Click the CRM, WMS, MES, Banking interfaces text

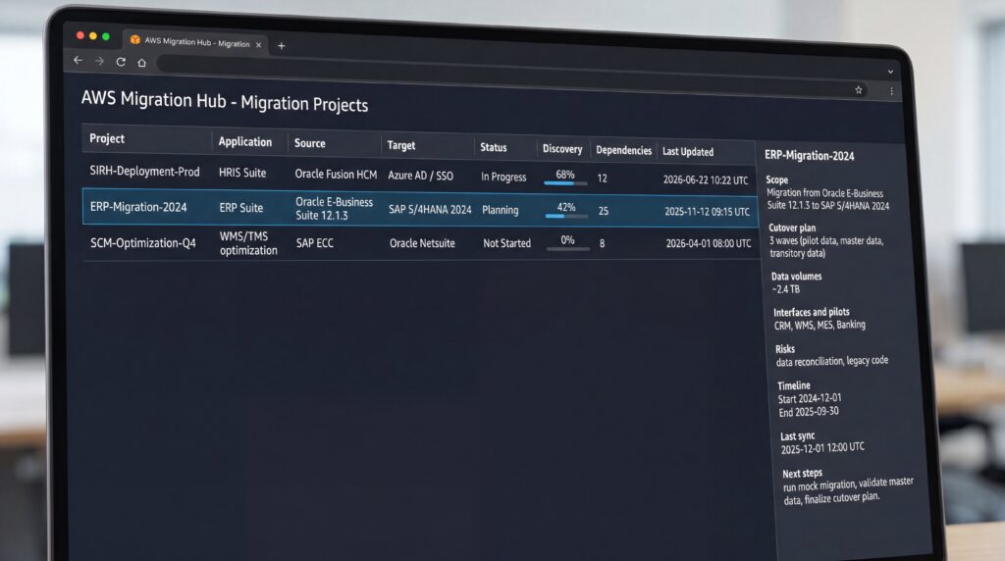pyautogui.click(x=820, y=326)
